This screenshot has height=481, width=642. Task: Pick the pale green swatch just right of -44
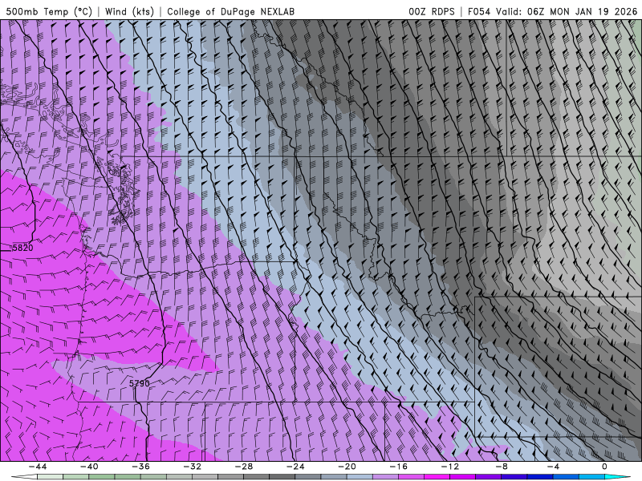tap(50, 477)
